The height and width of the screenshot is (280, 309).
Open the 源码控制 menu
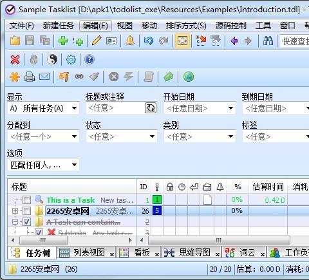click(231, 26)
